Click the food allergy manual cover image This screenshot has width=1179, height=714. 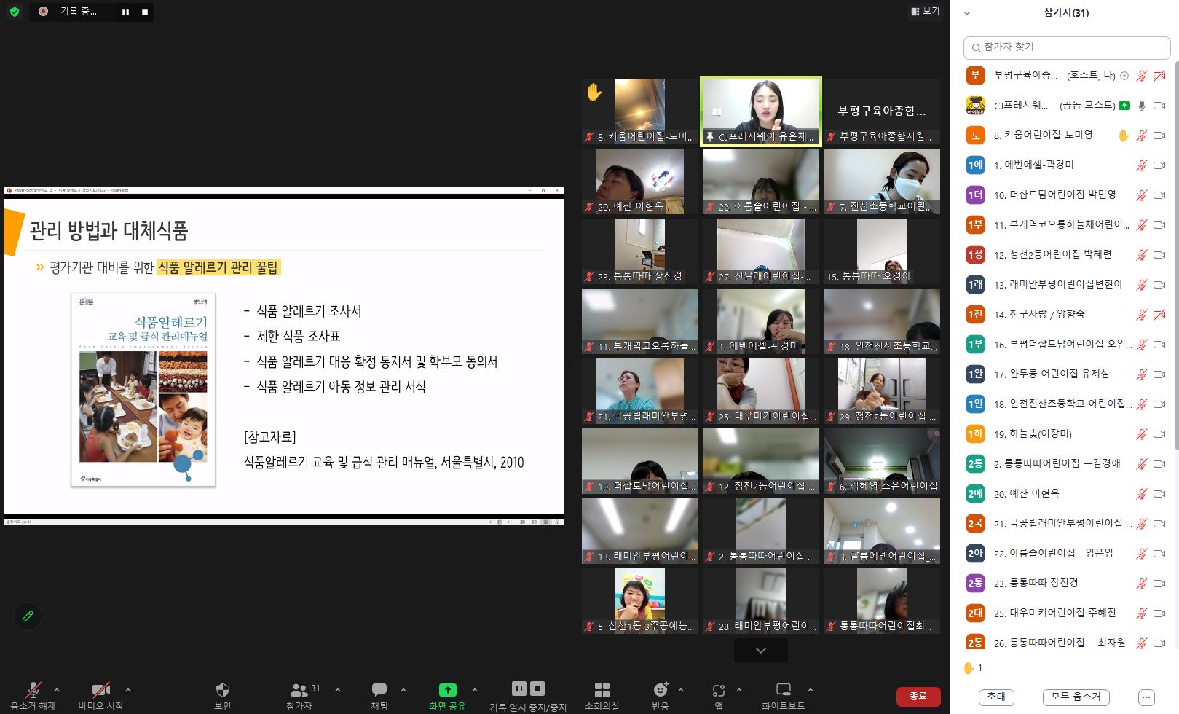[x=143, y=389]
